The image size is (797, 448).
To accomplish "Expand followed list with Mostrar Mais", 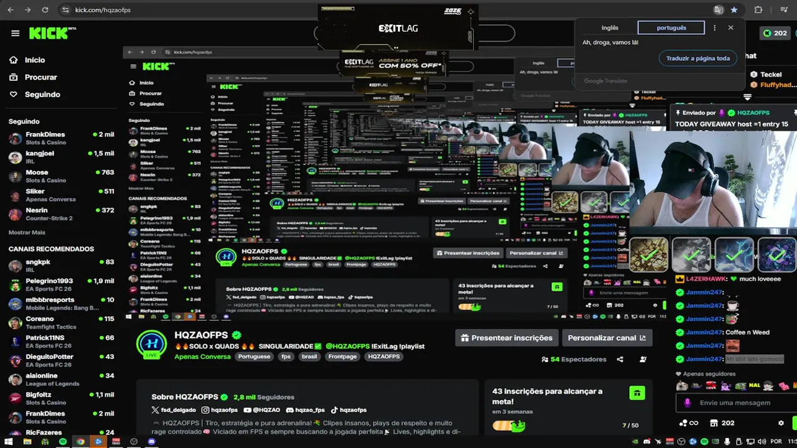I will [x=27, y=232].
